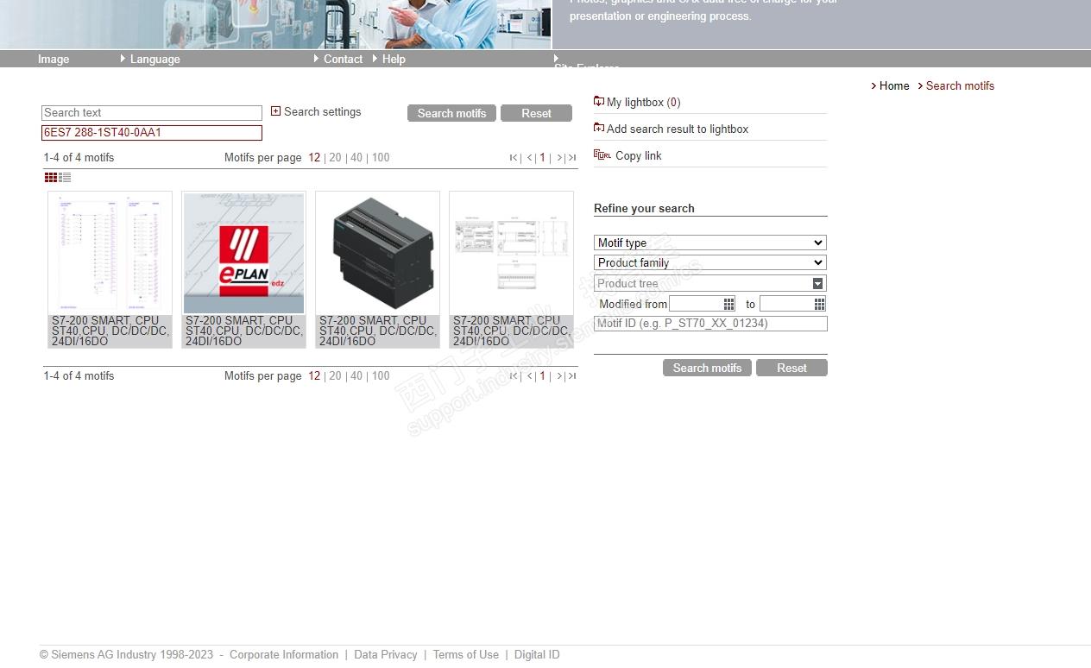This screenshot has height=668, width=1091.
Task: Set 20 motifs per page, bottom
Action: [x=335, y=376]
